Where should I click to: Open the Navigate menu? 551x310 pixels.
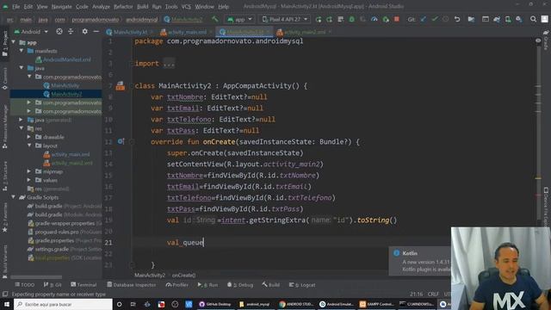tap(61, 7)
